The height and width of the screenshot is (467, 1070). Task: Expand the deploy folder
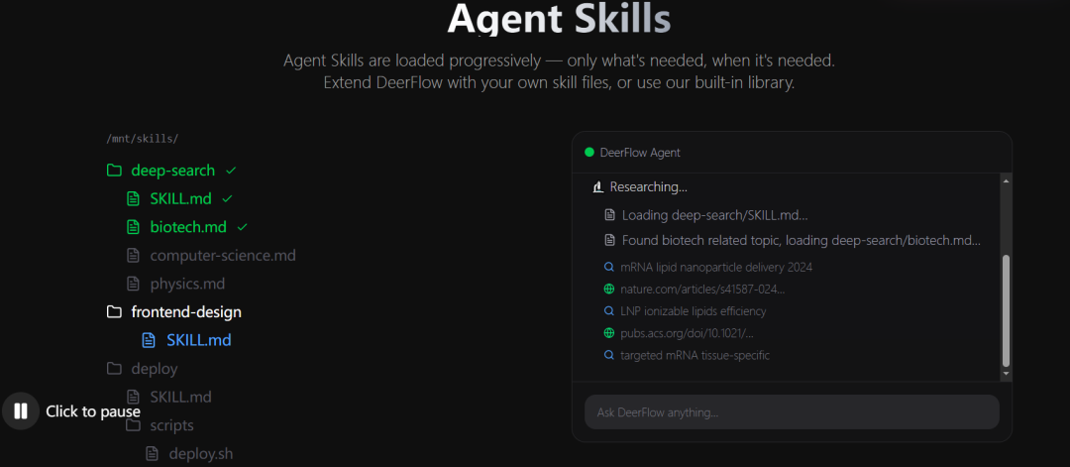[154, 369]
